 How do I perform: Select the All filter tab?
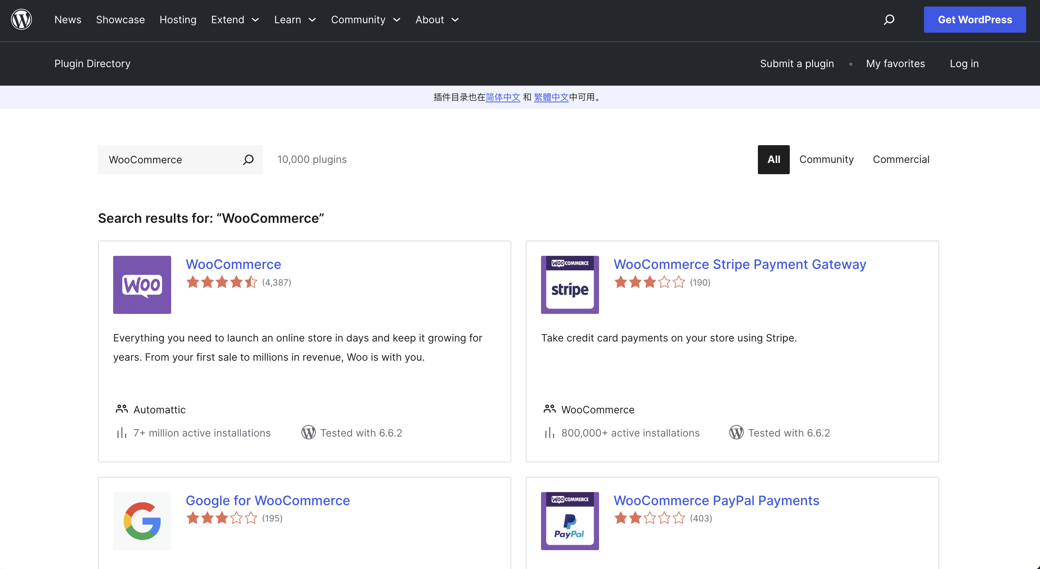[x=773, y=160]
